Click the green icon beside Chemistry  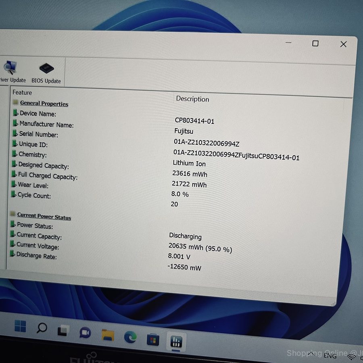click(x=15, y=153)
